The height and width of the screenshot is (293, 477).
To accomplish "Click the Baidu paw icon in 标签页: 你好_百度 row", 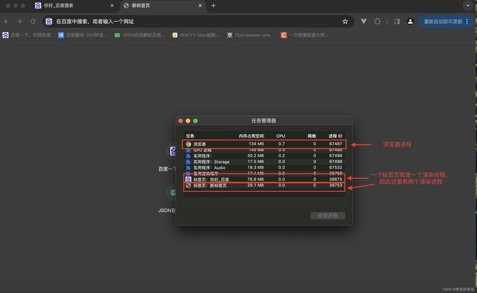I will (188, 179).
